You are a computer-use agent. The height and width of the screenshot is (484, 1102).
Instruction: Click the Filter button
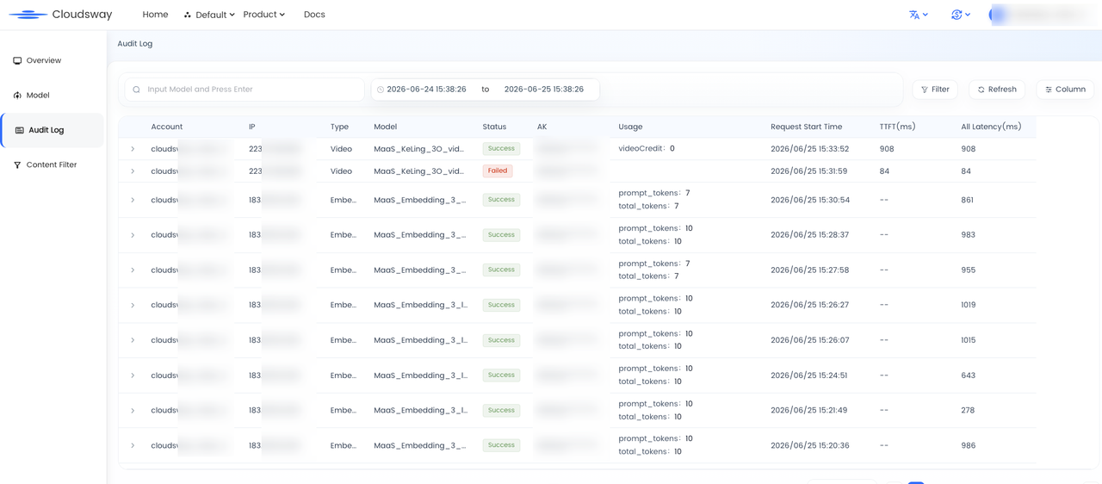click(x=935, y=90)
